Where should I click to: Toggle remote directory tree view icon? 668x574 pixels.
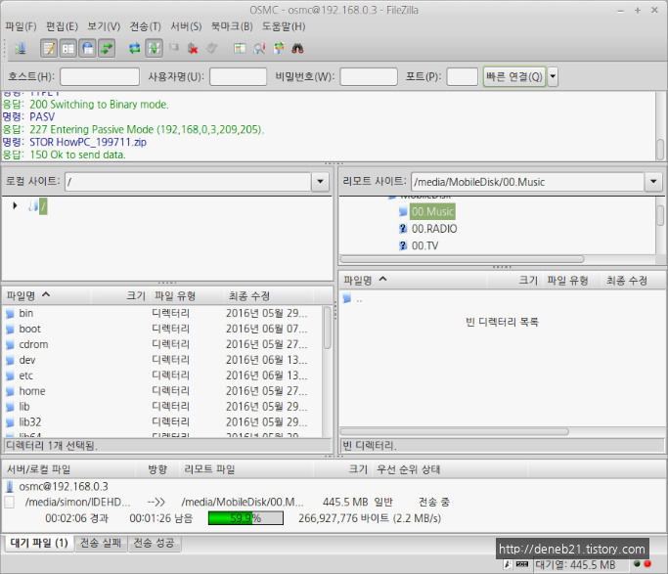click(x=87, y=48)
